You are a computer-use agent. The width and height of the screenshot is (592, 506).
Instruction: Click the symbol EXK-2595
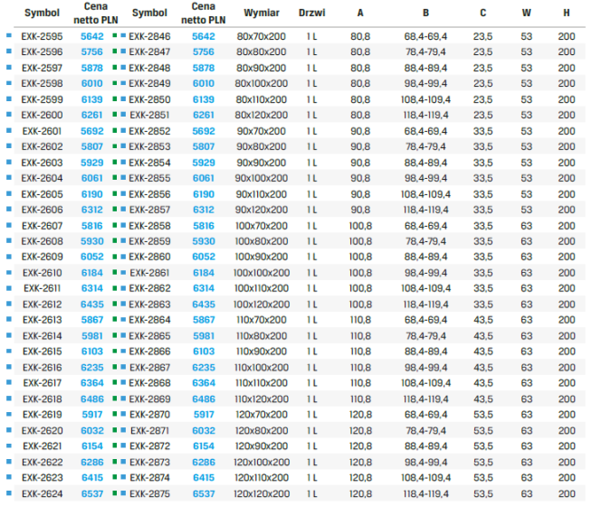point(42,36)
